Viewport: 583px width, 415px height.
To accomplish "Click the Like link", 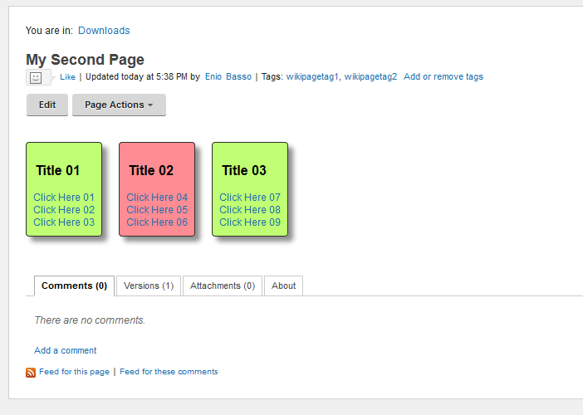I will tap(67, 77).
